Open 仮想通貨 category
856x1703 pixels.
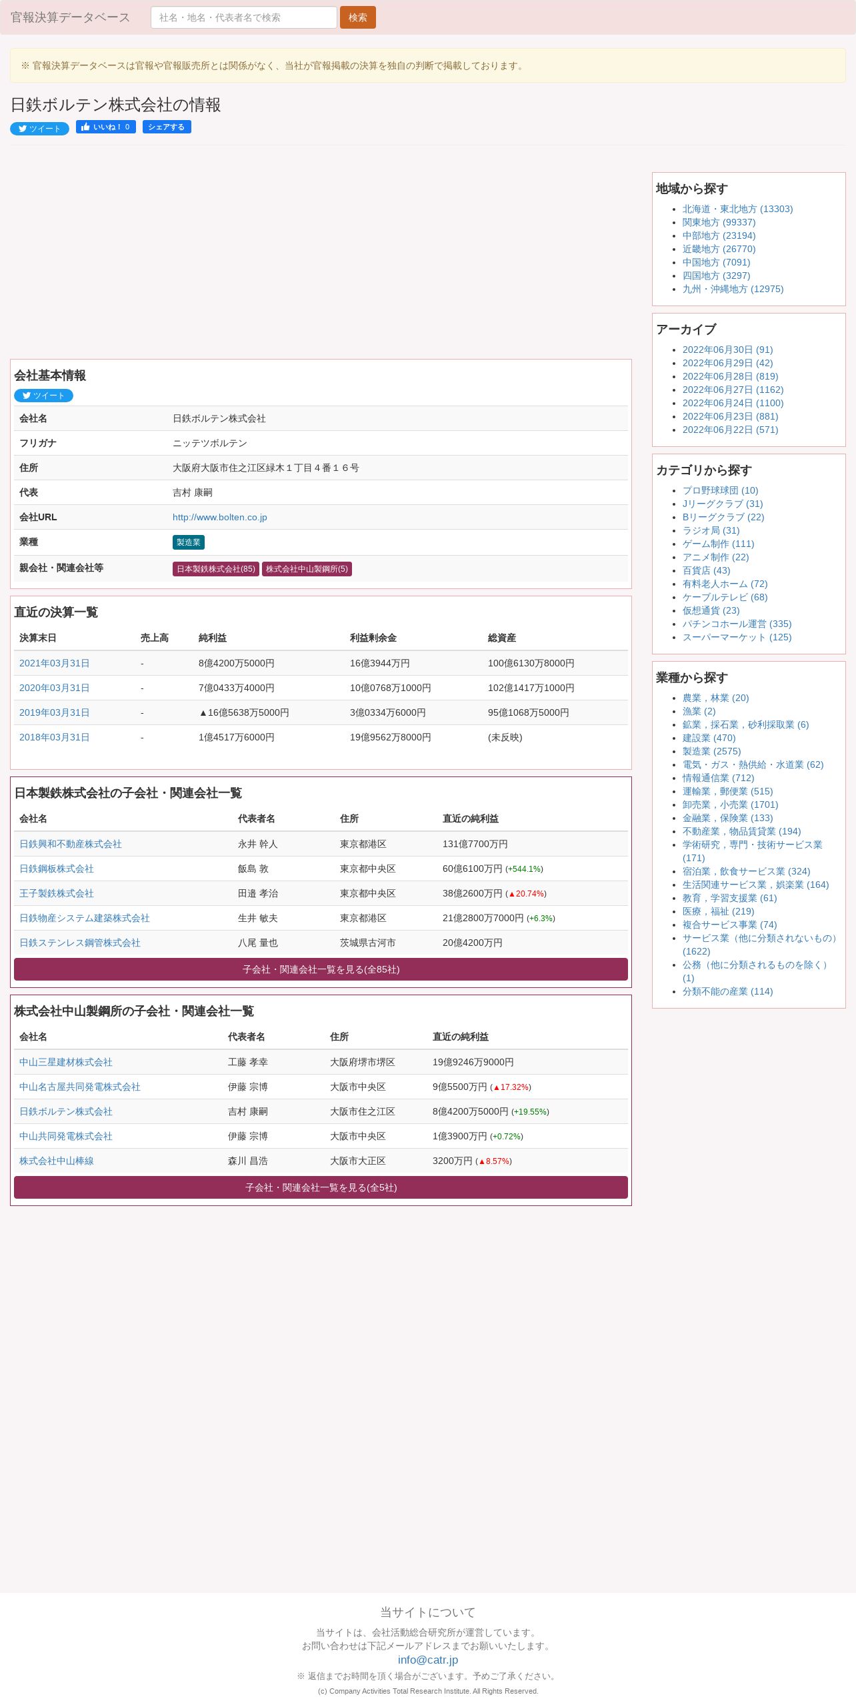(x=711, y=610)
